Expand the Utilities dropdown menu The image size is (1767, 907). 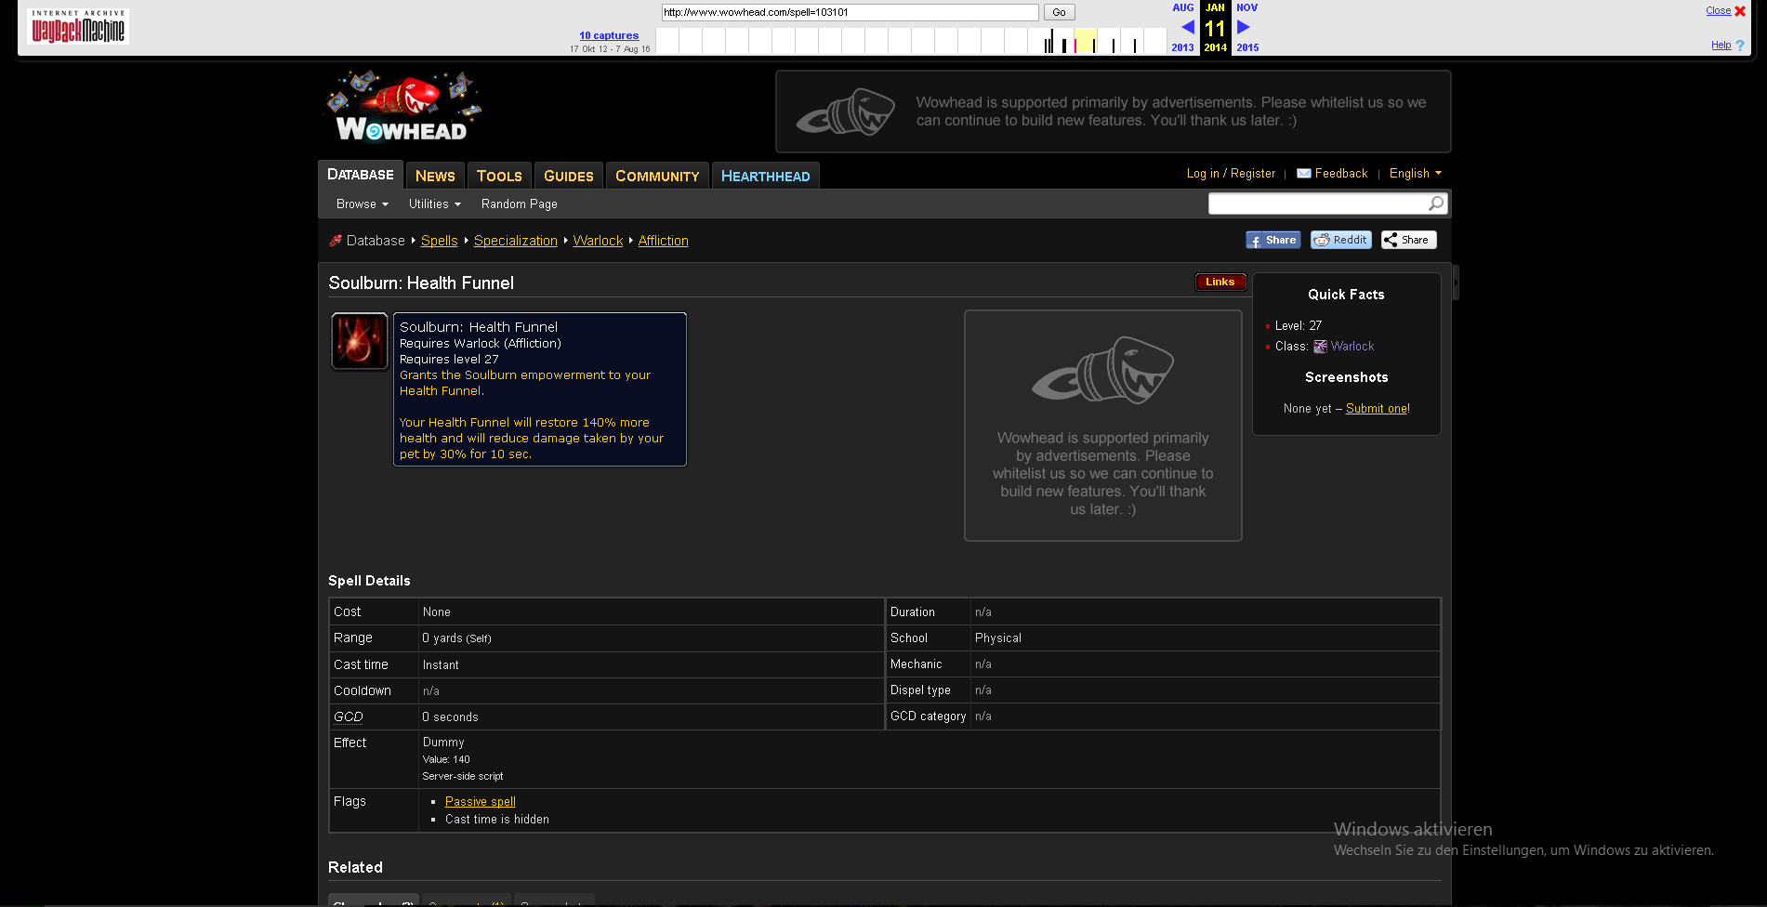(435, 204)
